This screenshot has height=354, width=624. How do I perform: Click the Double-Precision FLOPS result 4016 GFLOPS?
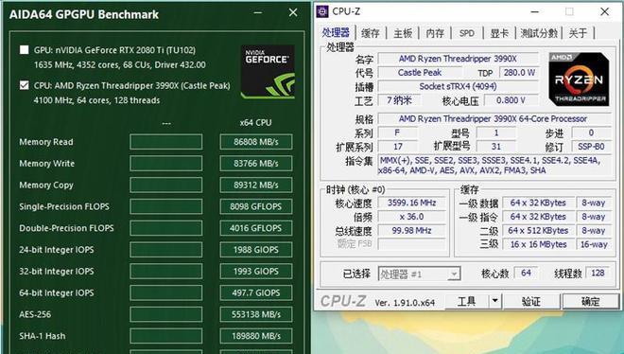coord(256,228)
